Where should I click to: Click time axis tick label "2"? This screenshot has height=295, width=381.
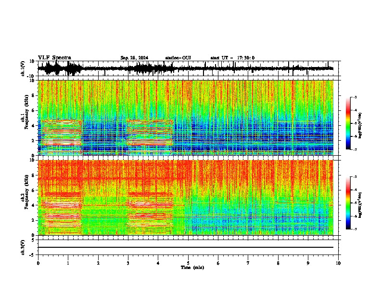98,263
